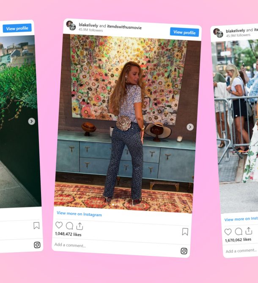Click View profile on the center card
This screenshot has width=258, height=283.
pyautogui.click(x=184, y=32)
